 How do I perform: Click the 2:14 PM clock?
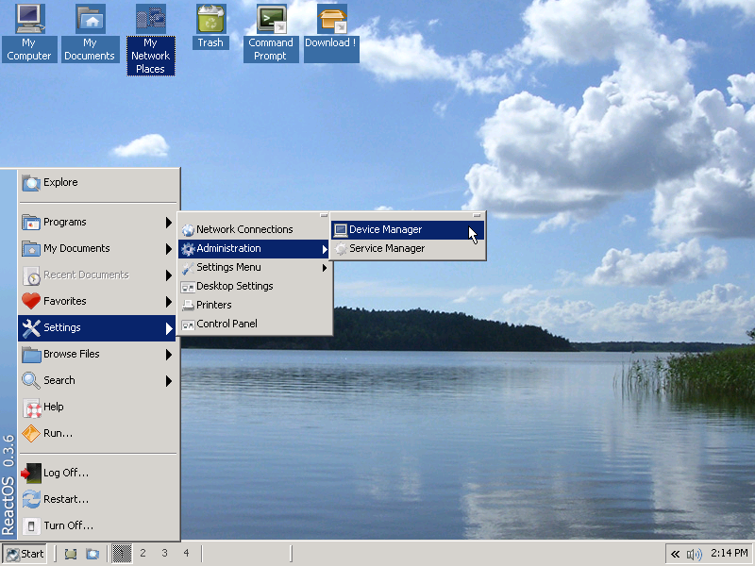coord(730,554)
